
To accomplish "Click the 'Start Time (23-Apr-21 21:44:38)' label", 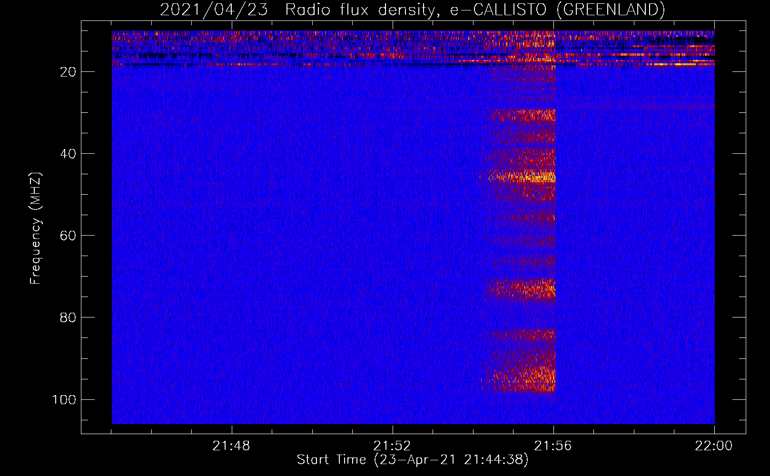I will [x=413, y=460].
